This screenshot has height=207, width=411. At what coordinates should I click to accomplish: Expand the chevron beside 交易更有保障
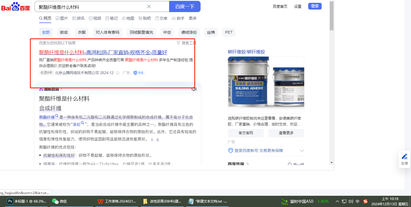coord(302,151)
